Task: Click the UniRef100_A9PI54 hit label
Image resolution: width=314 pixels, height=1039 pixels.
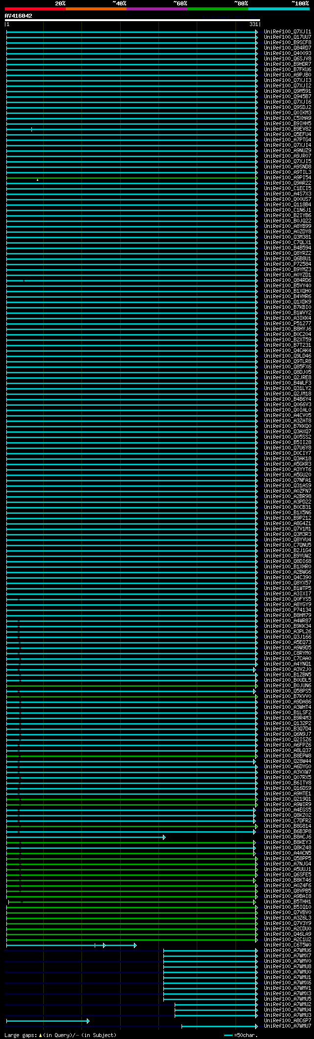Action: (288, 177)
